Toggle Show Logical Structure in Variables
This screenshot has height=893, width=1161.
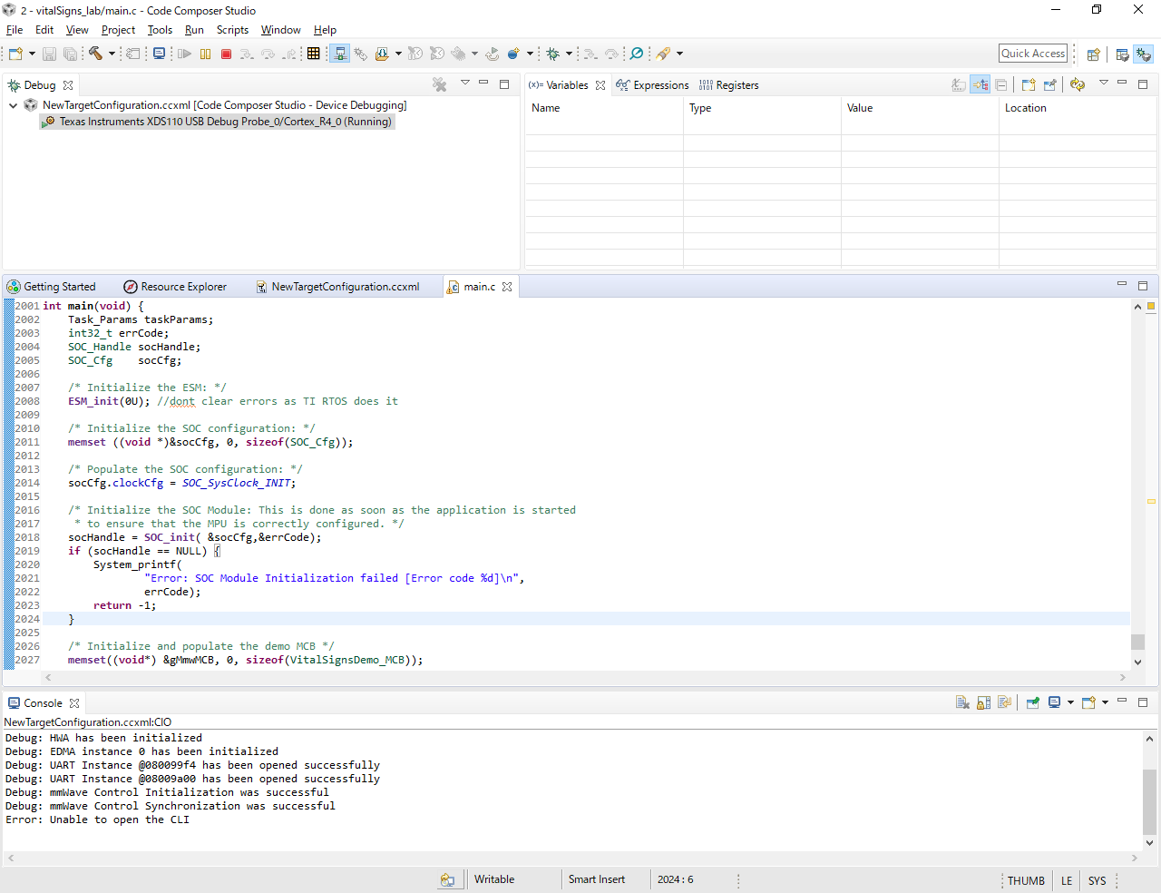[x=981, y=84]
